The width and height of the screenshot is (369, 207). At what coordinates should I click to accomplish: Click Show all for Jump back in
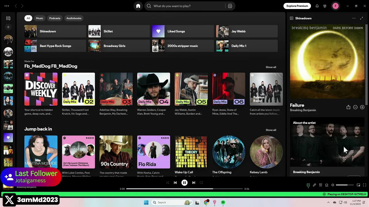[271, 130]
